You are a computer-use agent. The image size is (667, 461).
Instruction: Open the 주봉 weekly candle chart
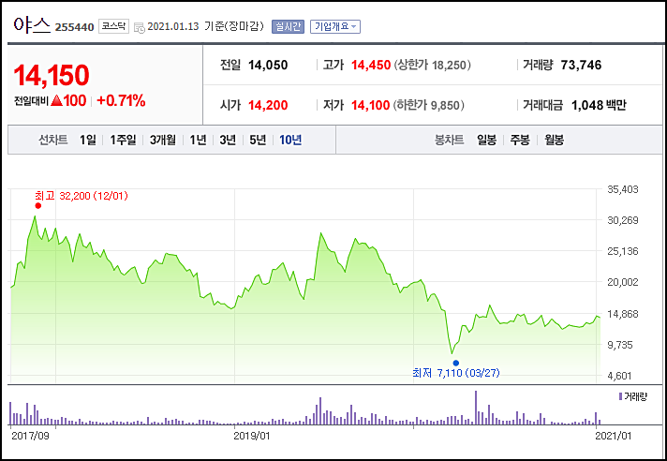[x=519, y=140]
